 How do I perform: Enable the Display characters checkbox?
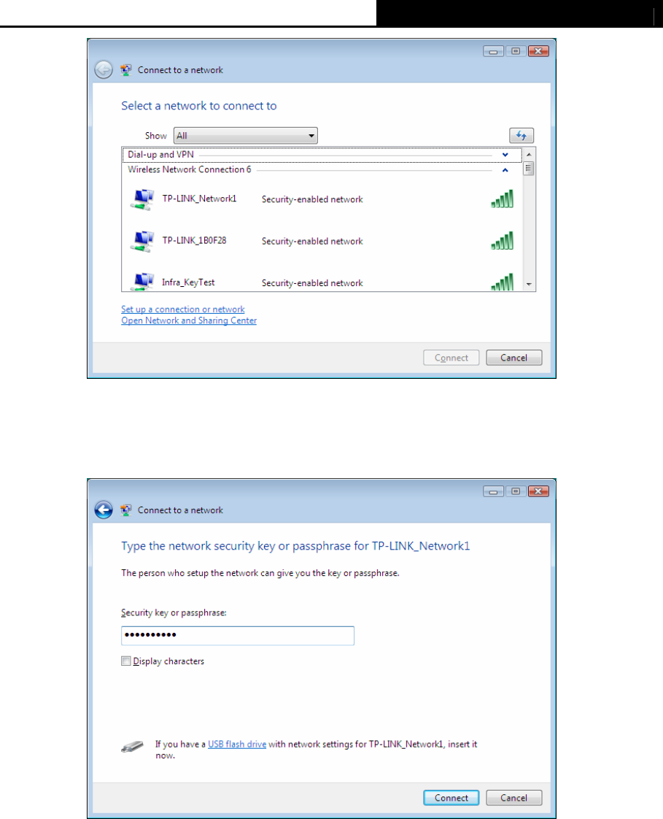tap(125, 661)
